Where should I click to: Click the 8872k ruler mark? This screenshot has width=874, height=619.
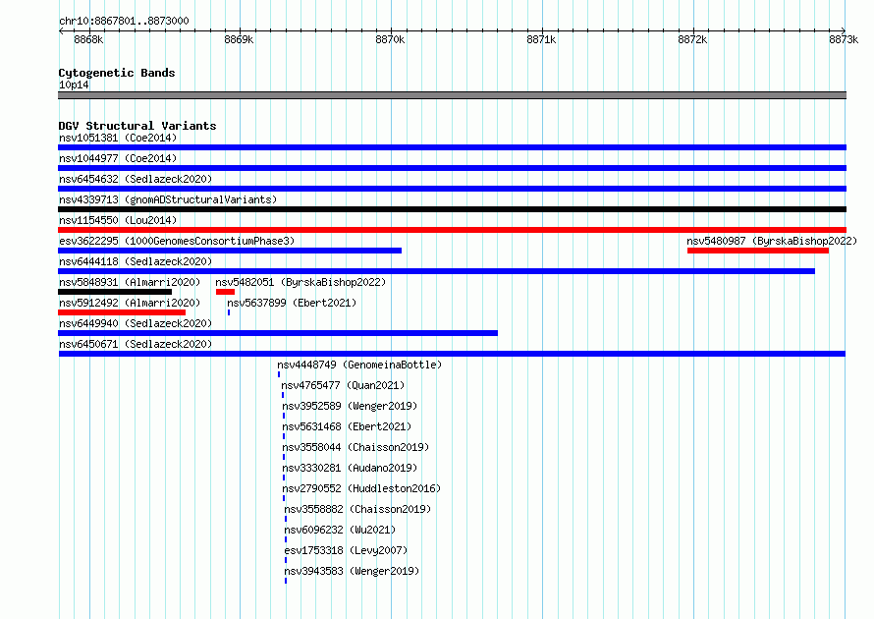[691, 39]
